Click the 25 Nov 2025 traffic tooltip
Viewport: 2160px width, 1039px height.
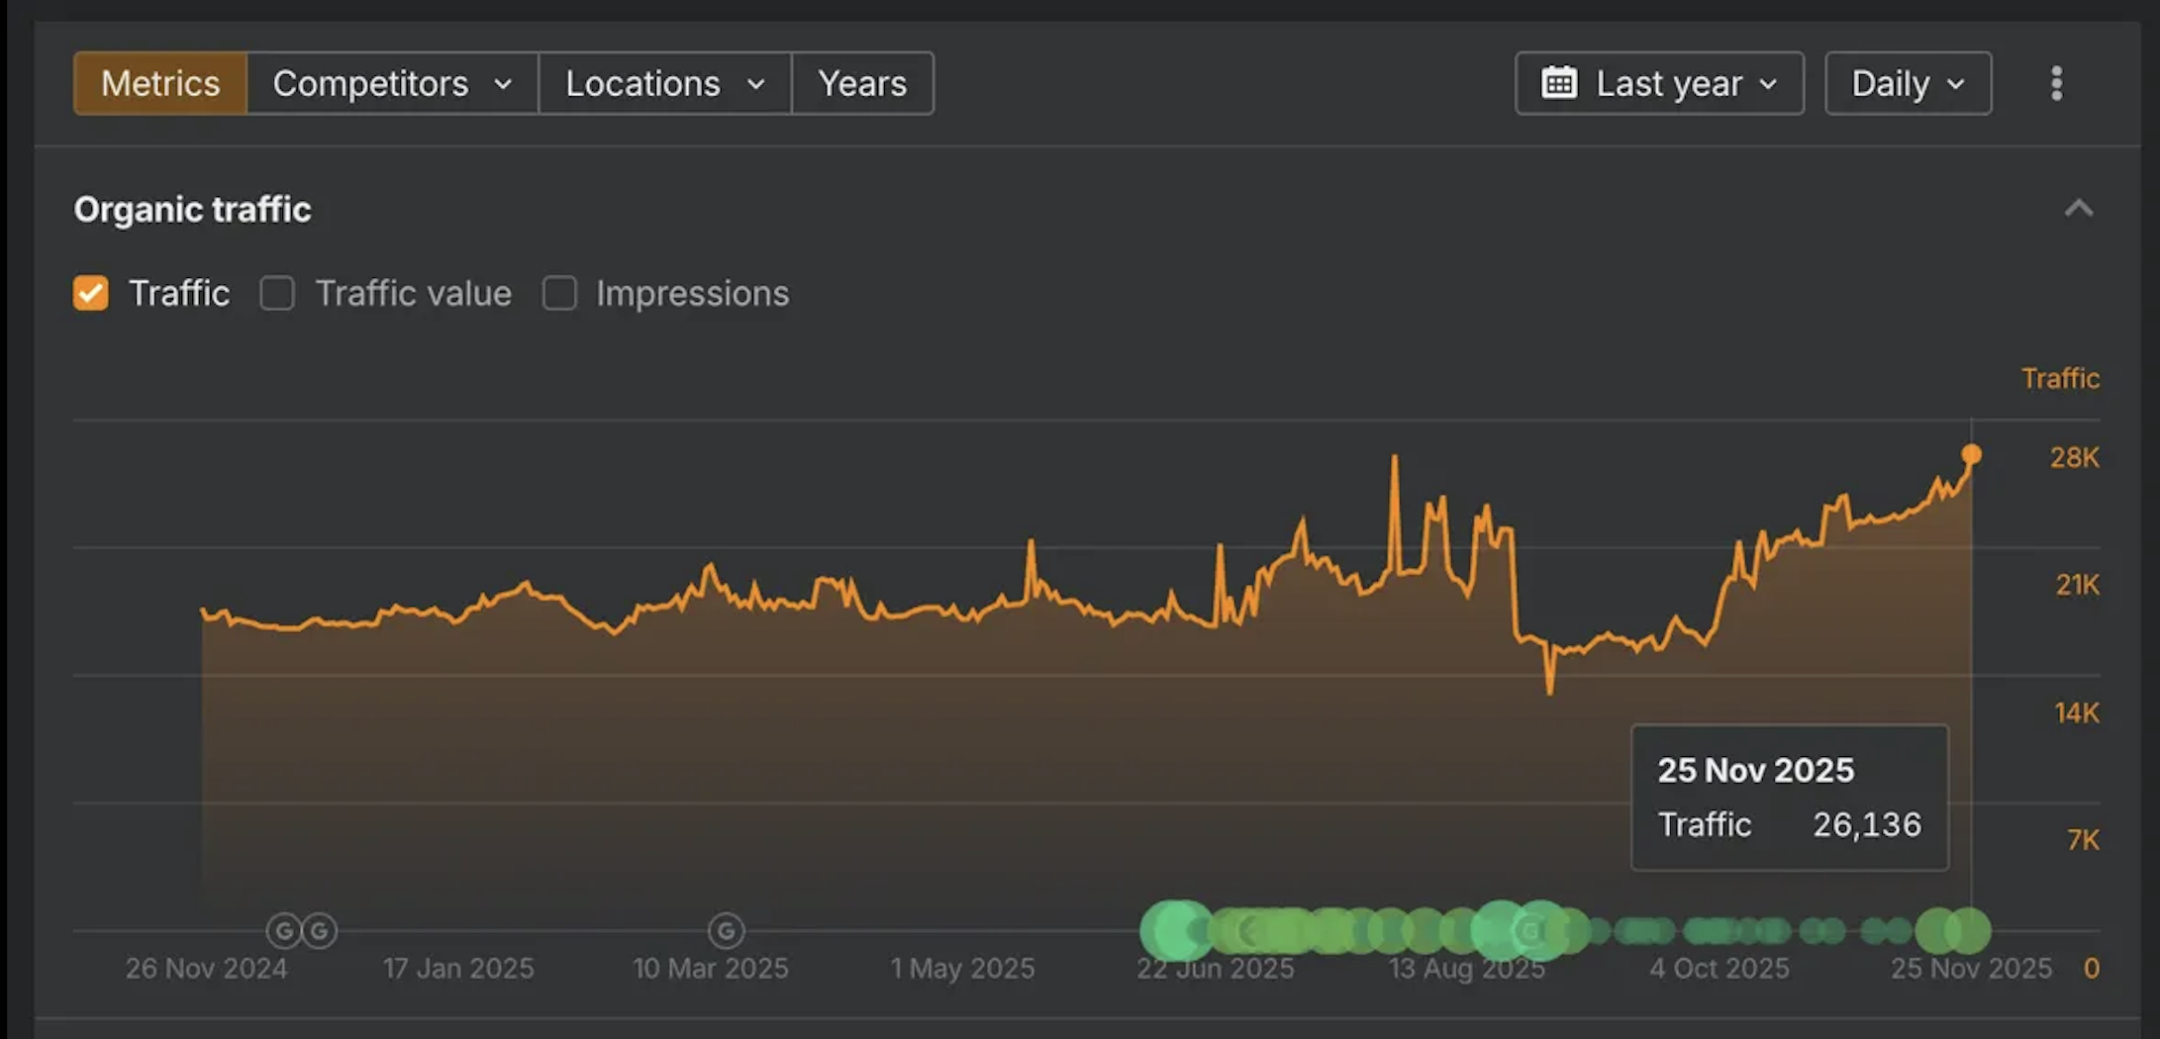tap(1789, 798)
